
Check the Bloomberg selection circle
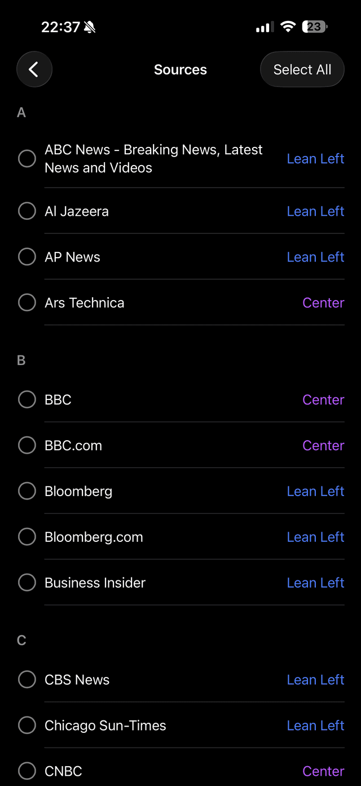coord(27,490)
